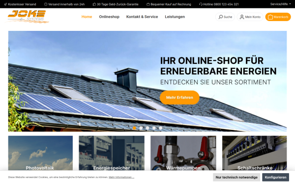Open the Photovoltaik category tile
Viewport: 295px width, 184px height.
pyautogui.click(x=40, y=153)
